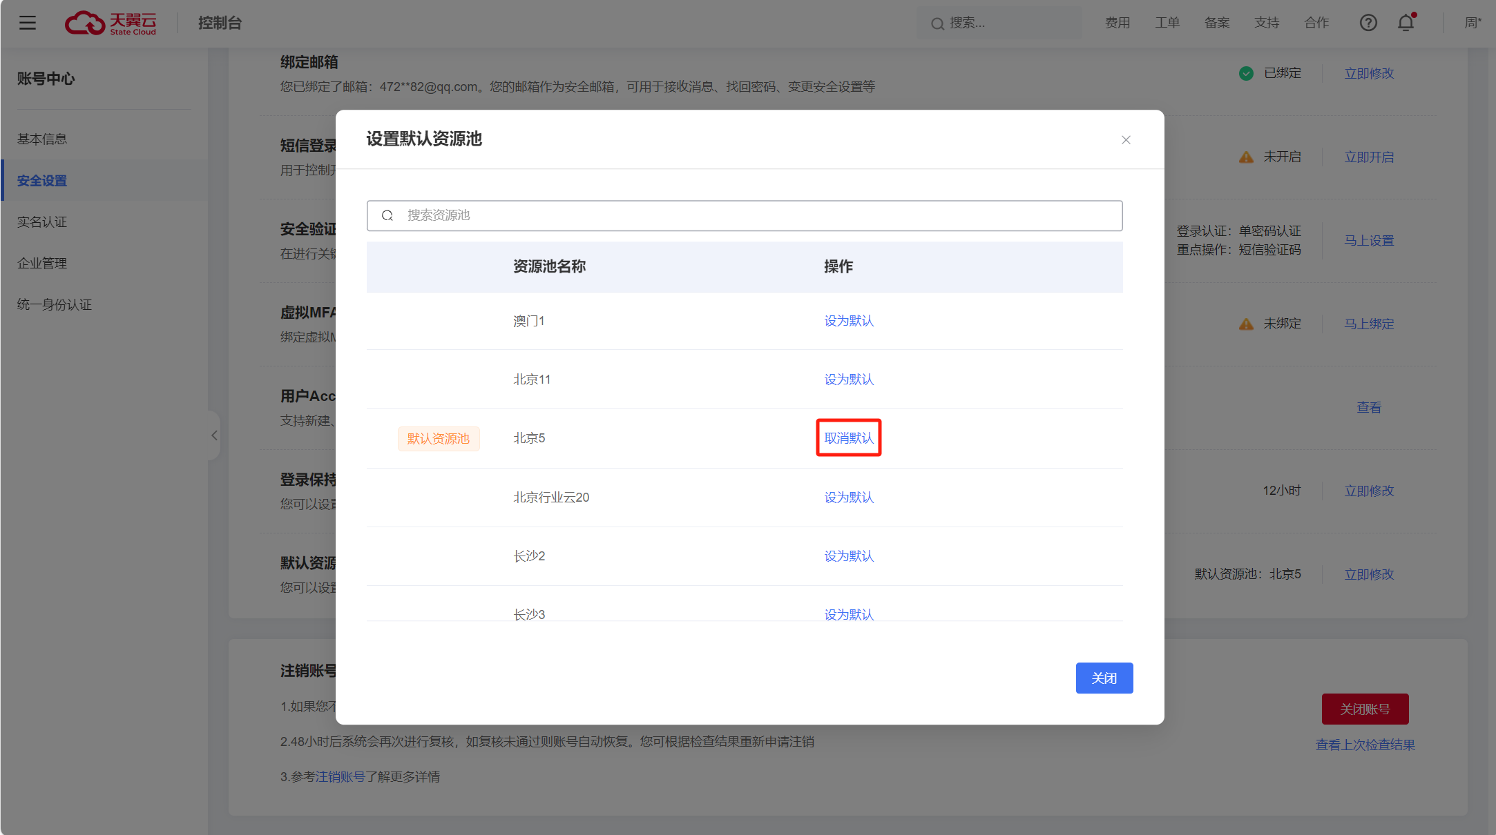
Task: Set 北京11 as the default pool
Action: [849, 380]
